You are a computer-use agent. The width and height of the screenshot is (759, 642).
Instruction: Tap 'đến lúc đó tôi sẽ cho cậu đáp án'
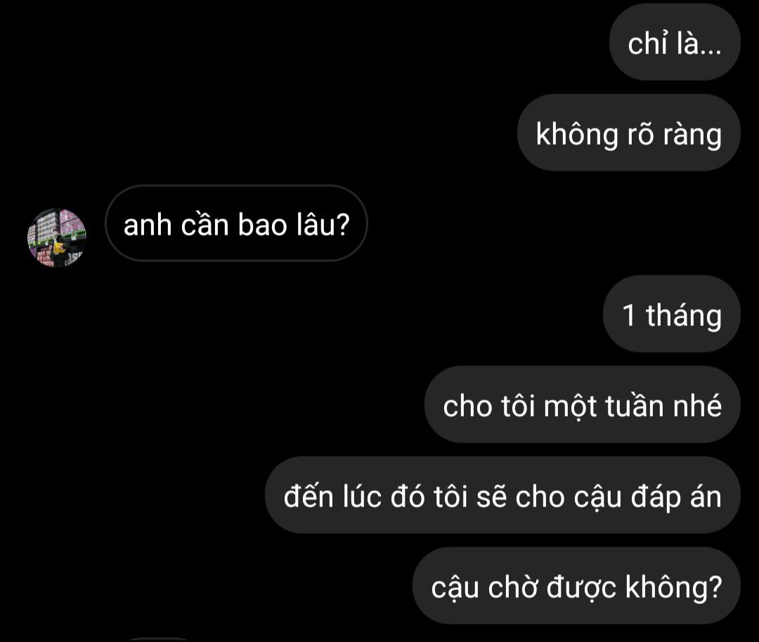point(502,495)
